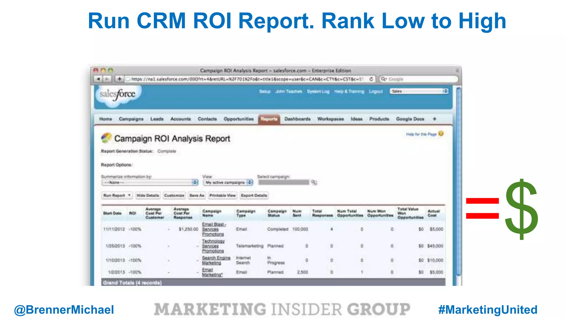The width and height of the screenshot is (566, 318).
Task: Open Printable View button
Action: click(x=222, y=195)
